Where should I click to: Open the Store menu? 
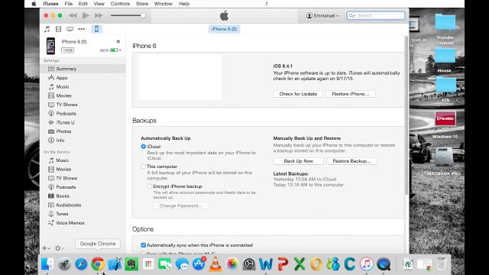click(142, 4)
